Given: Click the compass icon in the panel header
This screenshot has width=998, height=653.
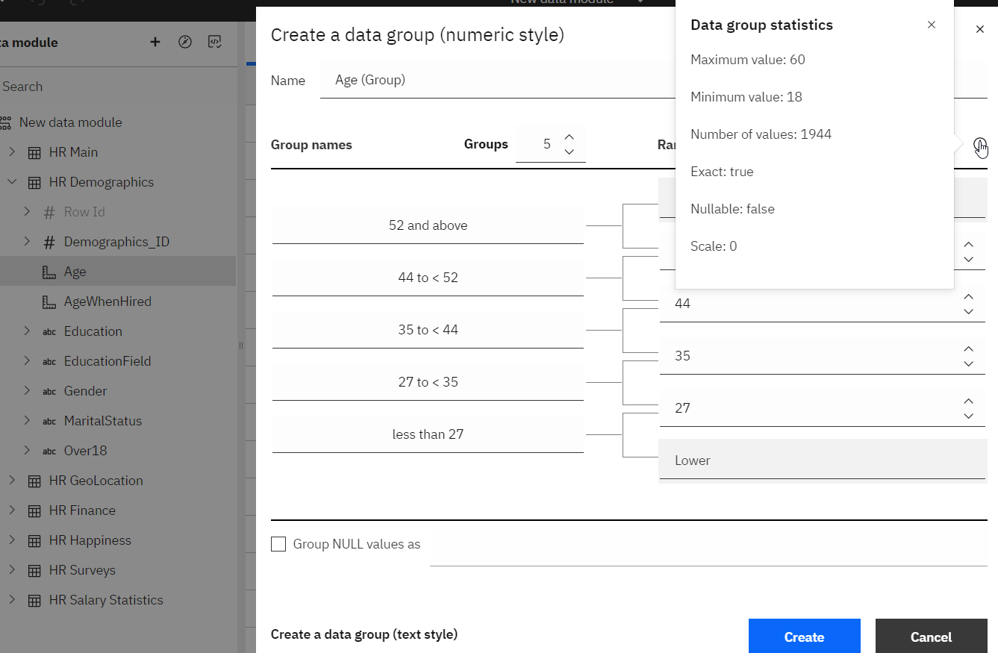Looking at the screenshot, I should pos(185,43).
